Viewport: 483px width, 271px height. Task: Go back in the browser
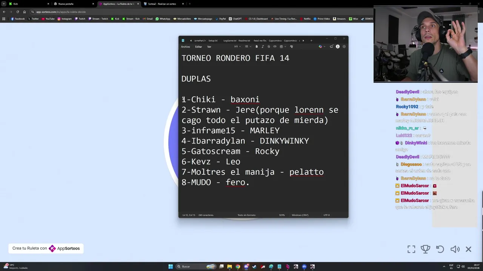click(4, 12)
